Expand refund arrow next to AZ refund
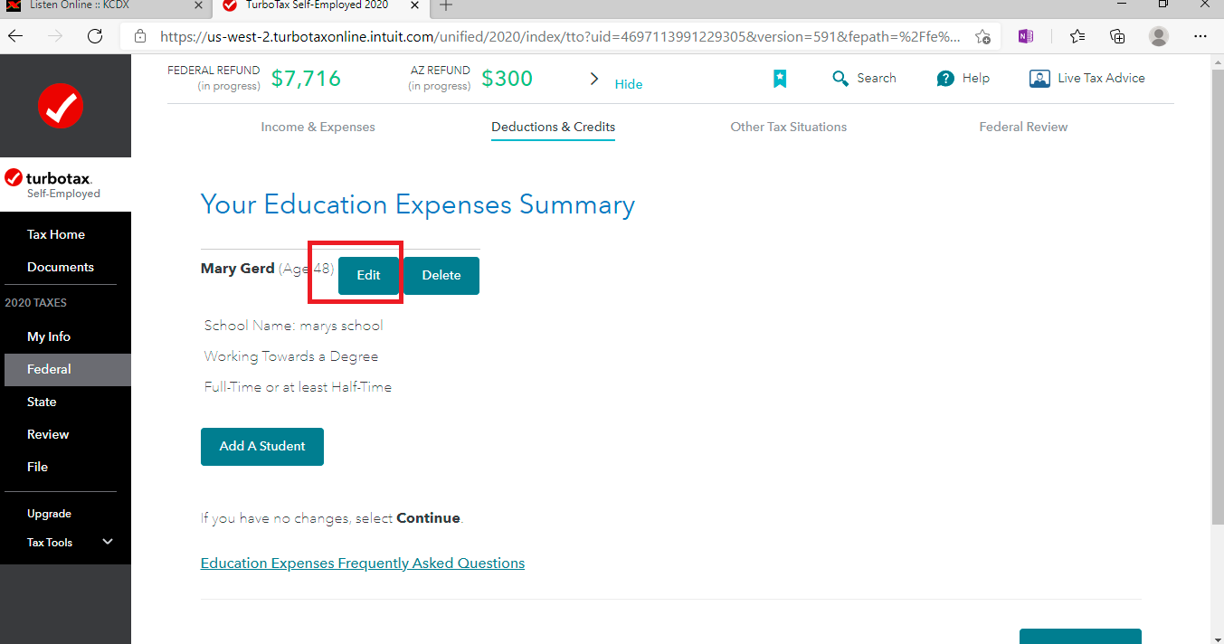Viewport: 1224px width, 644px height. pyautogui.click(x=594, y=79)
